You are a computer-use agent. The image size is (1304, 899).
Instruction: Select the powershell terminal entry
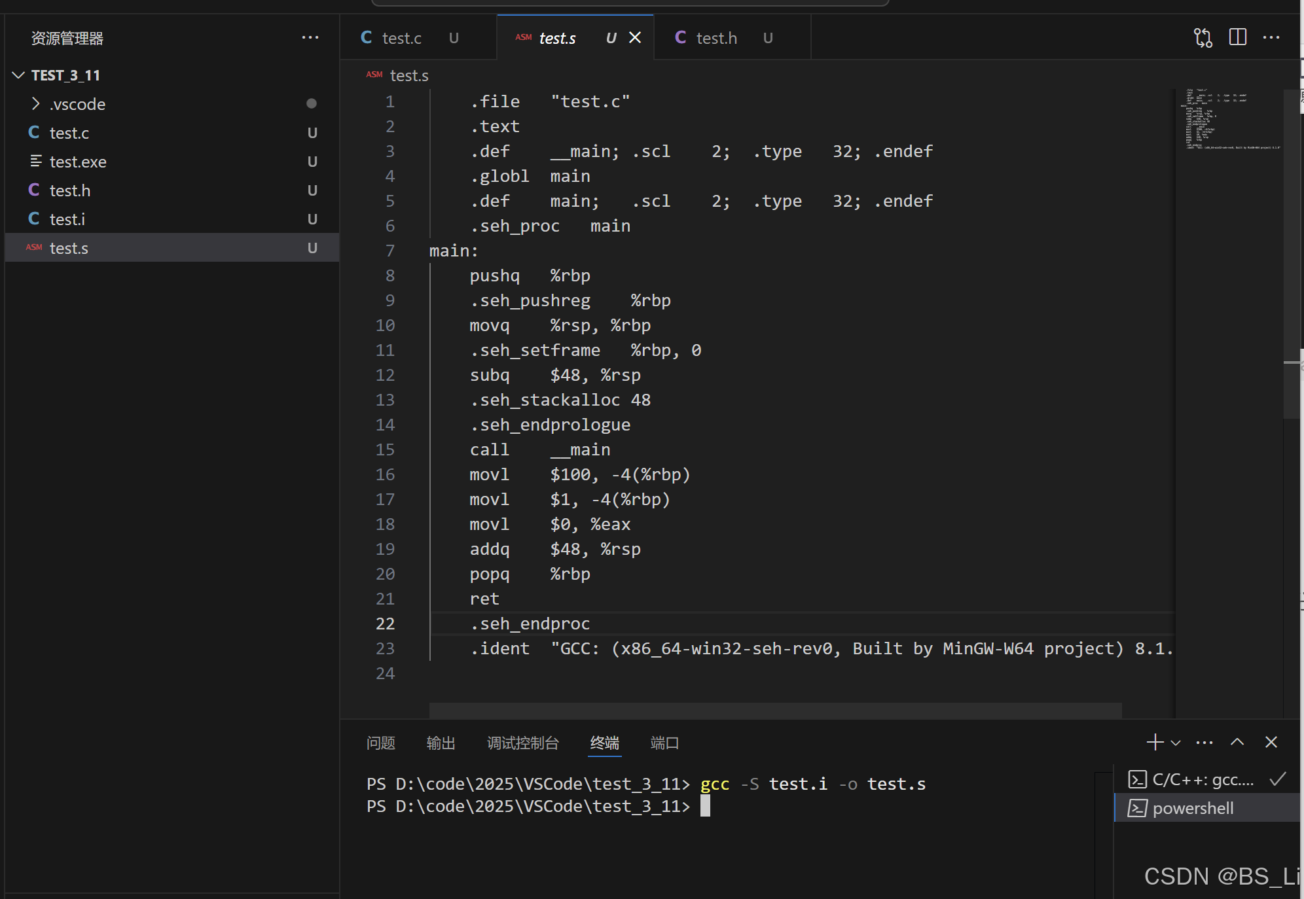click(x=1193, y=809)
